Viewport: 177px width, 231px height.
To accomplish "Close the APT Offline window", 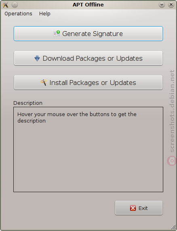I will [171, 5].
